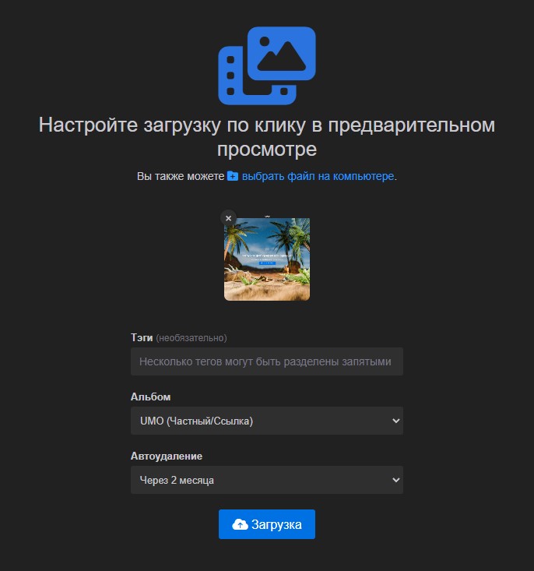Click the chevron arrow on the Альбом selector

click(395, 421)
